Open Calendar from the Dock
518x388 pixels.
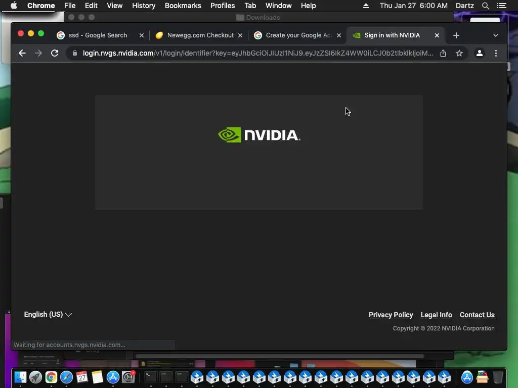pos(82,377)
